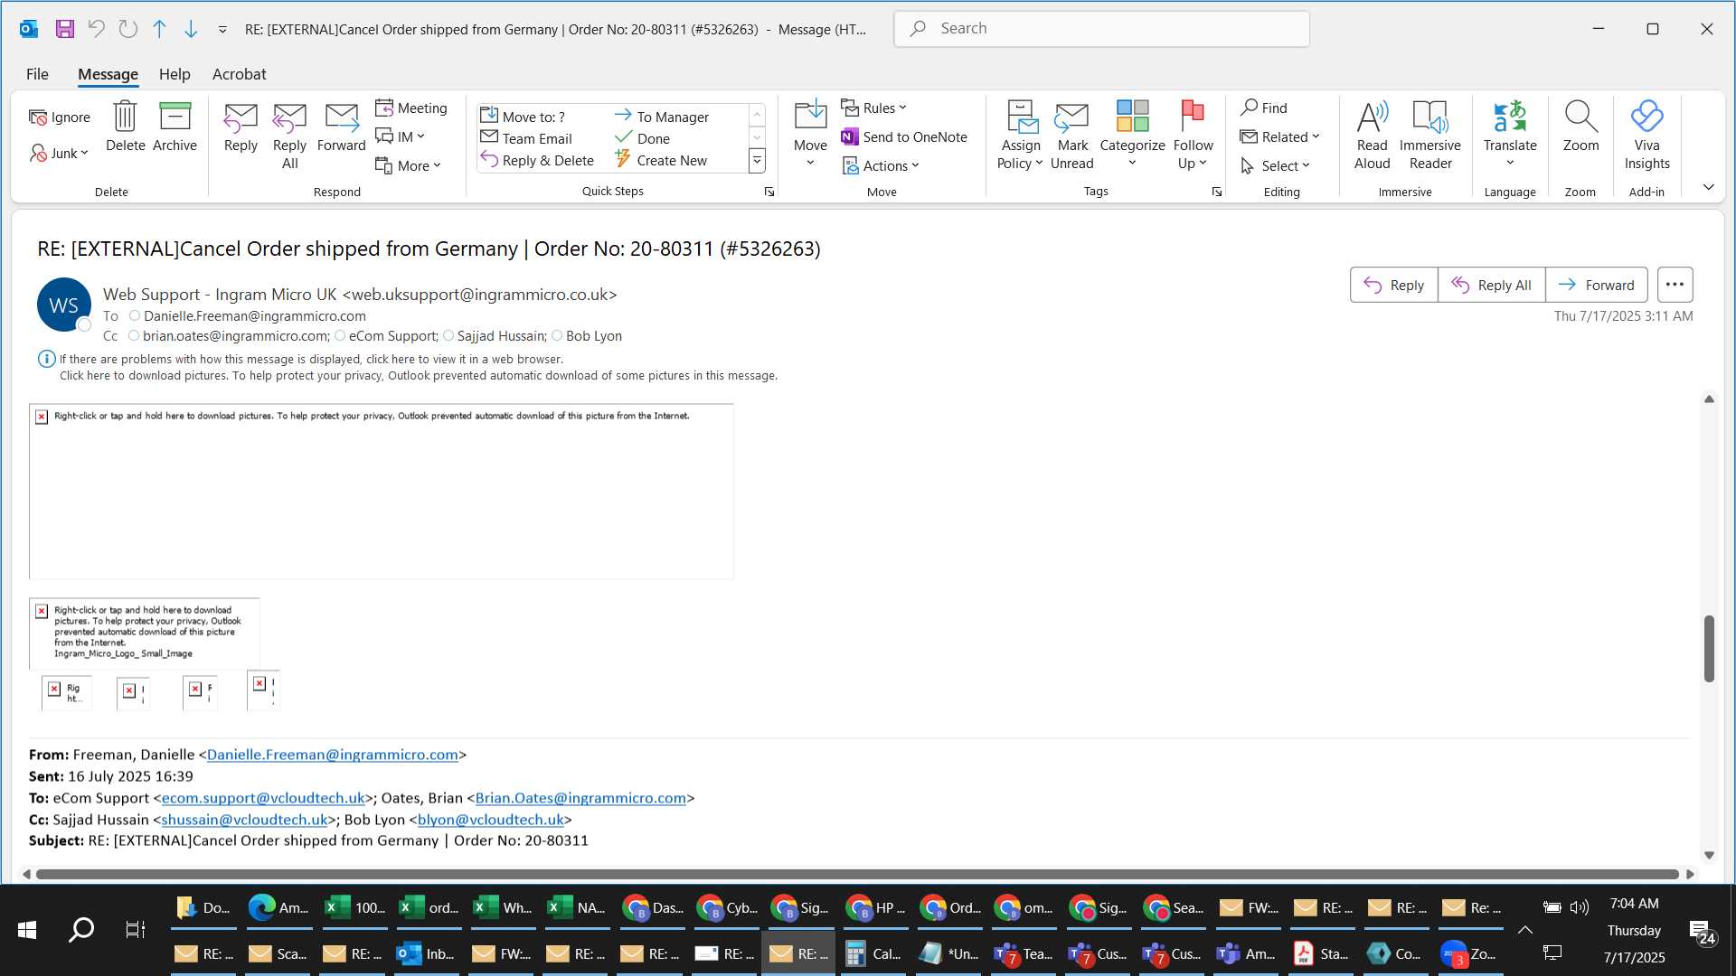
Task: Click the Save icon in the title bar
Action: coord(64,29)
